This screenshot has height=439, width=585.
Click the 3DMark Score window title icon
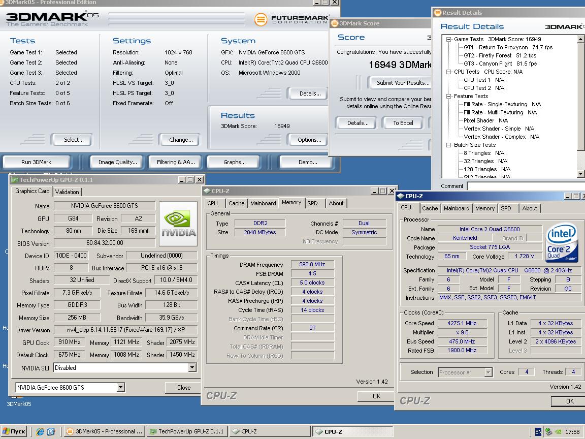coord(335,23)
